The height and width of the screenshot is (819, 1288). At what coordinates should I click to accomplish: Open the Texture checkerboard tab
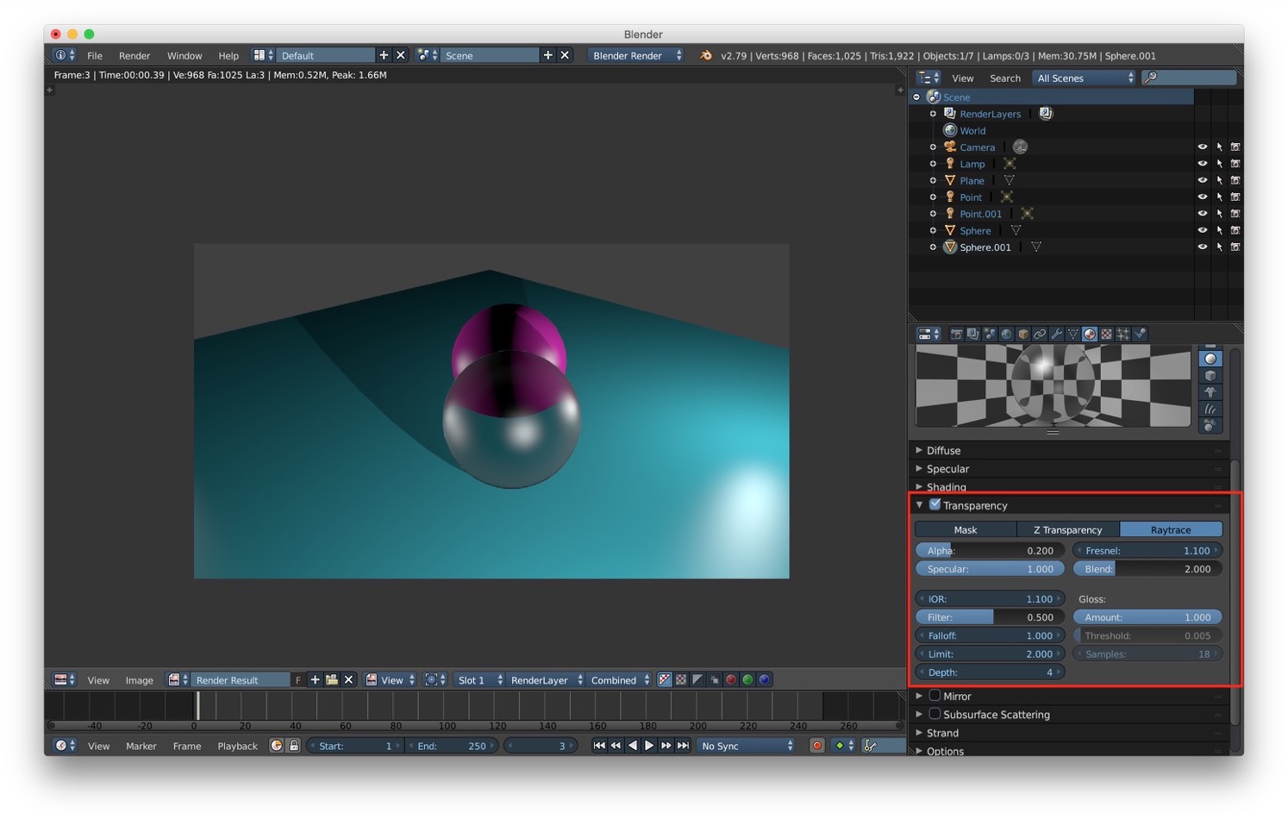1107,334
